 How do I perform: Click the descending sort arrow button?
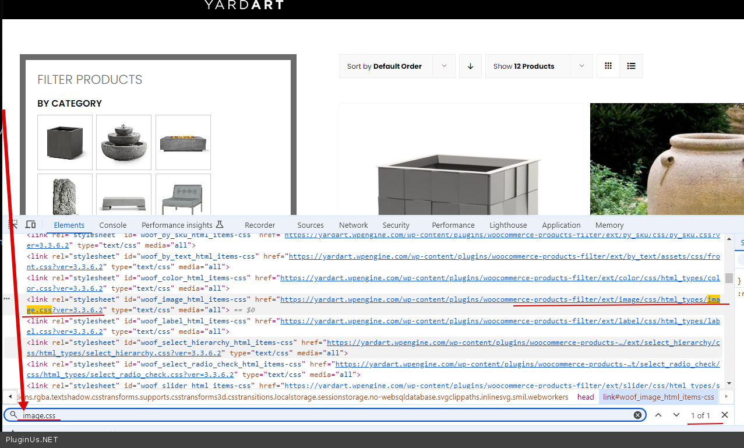tap(470, 66)
